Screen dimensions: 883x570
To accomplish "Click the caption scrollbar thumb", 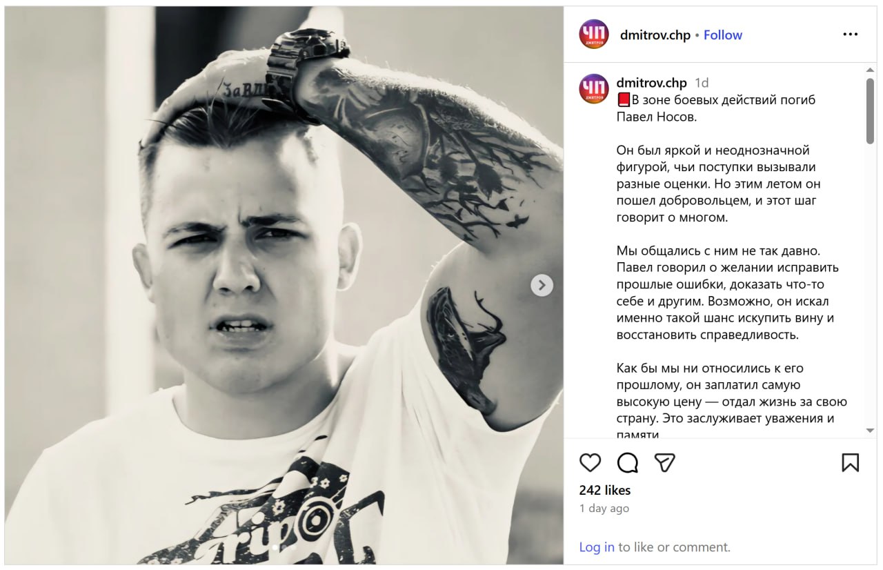I will click(x=871, y=110).
